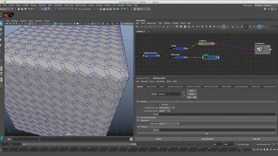The width and height of the screenshot is (278, 156).
Task: Switch to the deleteComponent2 attribute tab
Action: click(x=175, y=87)
